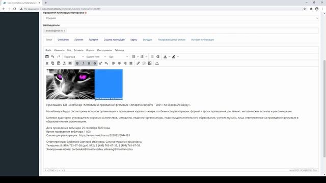Cut the selection with the scissors icon
This screenshot has width=326, height=183.
pyautogui.click(x=47, y=63)
